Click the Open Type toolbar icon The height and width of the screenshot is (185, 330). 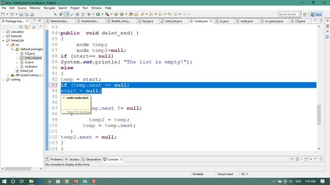[x=130, y=14]
